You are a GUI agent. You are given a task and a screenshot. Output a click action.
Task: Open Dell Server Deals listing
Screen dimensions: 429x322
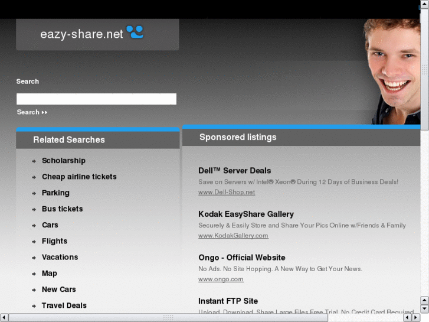234,171
